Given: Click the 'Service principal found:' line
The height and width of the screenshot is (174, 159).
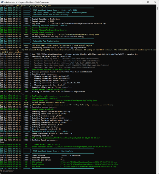Looking at the screenshot, I should (62, 72).
